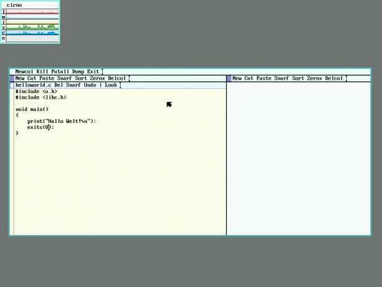
Task: Click Delcol in the empty column's tag
Action: [334, 78]
